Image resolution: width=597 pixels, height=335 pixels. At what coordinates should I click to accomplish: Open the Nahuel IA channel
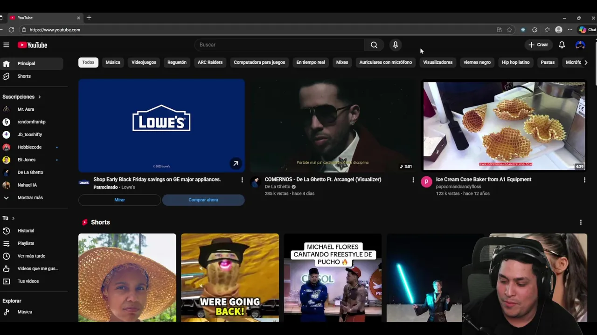pos(31,185)
